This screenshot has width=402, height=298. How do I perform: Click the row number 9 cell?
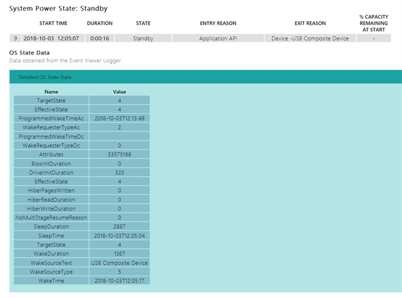[15, 38]
